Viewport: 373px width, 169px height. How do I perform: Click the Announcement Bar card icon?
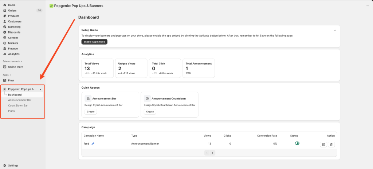point(88,98)
